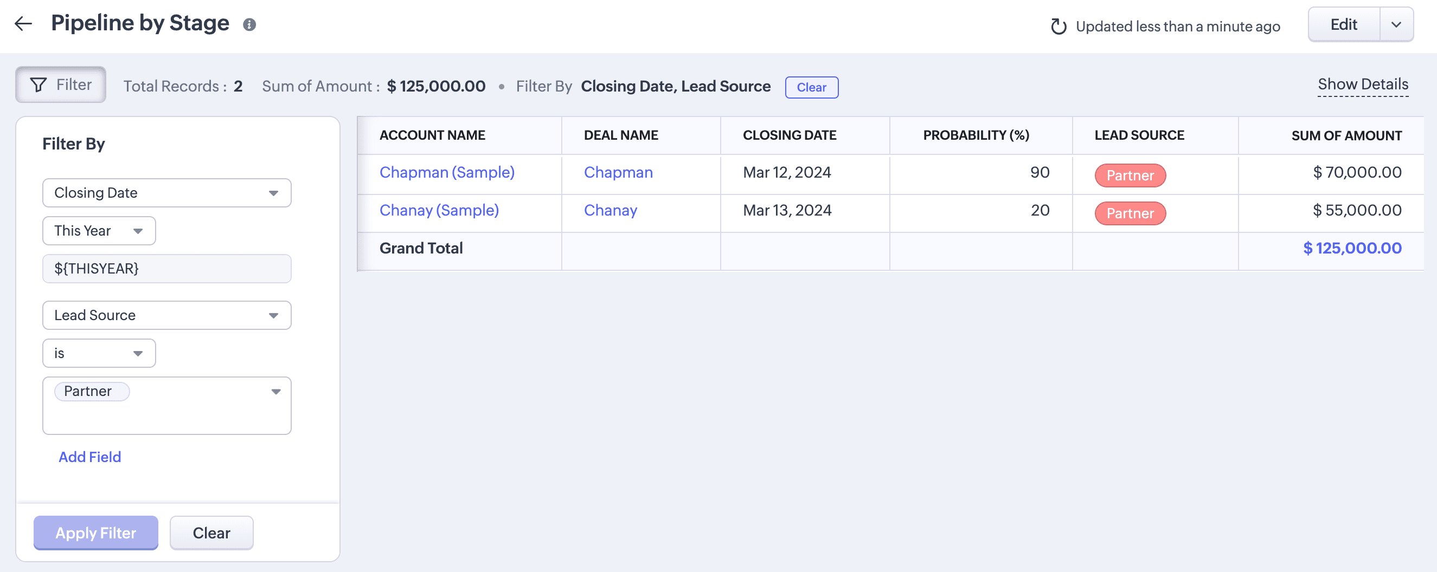Click the back arrow icon
Screen dimensions: 1437x572
coord(23,24)
